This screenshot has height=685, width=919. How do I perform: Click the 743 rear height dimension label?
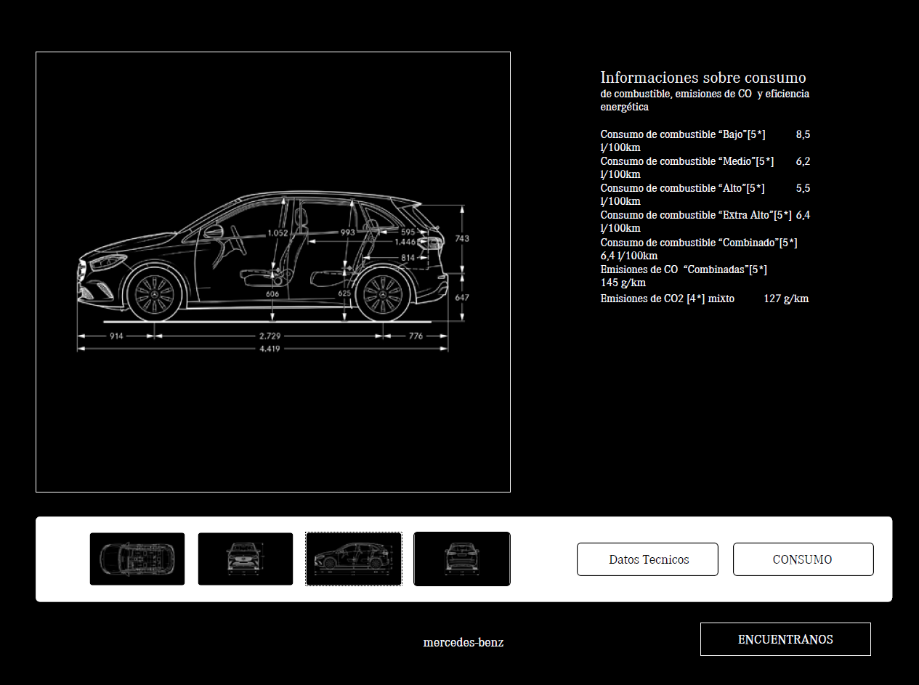(462, 238)
